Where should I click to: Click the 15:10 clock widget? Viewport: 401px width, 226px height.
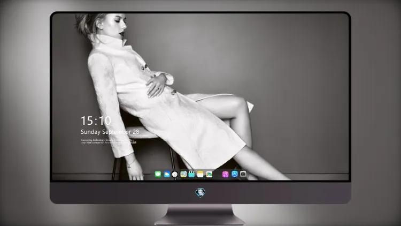click(96, 120)
